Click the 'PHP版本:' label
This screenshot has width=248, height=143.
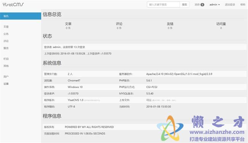coord(124,80)
